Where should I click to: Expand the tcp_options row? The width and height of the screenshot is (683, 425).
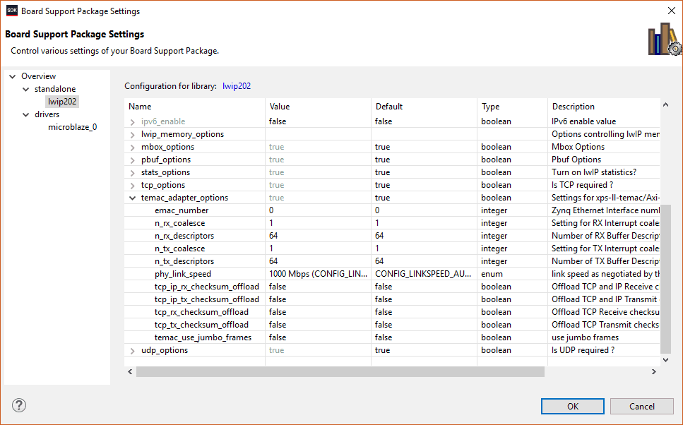coord(132,185)
